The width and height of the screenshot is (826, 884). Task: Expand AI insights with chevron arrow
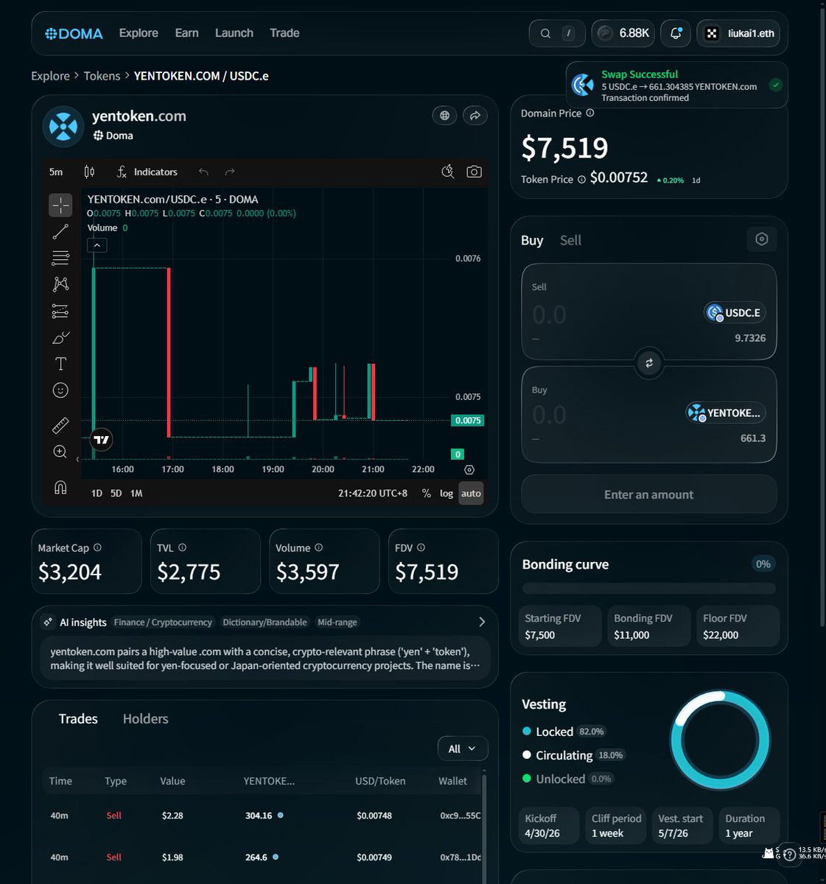point(482,622)
